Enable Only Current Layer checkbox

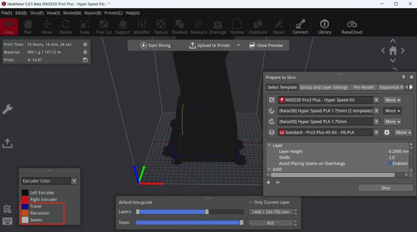point(250,202)
